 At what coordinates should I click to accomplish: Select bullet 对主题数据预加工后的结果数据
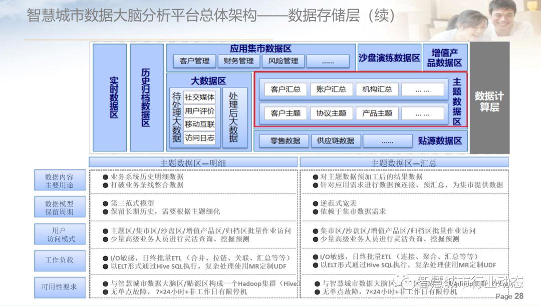(368, 177)
